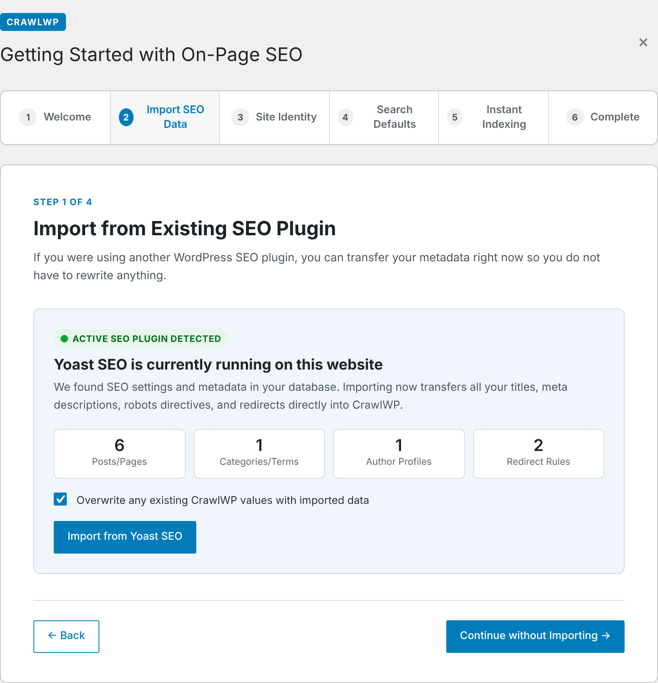Click the 2 Redirect Rules stat card
This screenshot has width=658, height=683.
coord(538,453)
